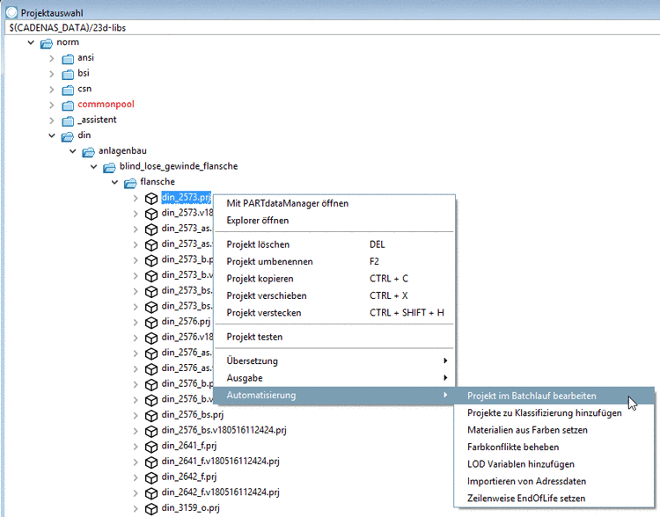Select the anlagenbau folder label
Image resolution: width=660 pixels, height=517 pixels.
pos(122,151)
